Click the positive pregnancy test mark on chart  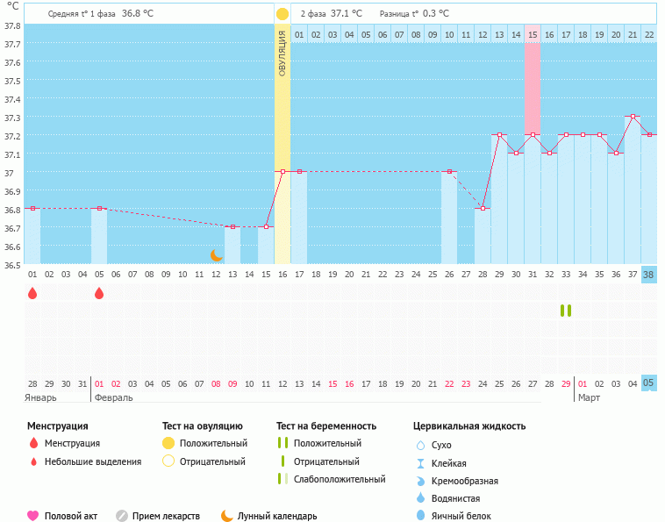pyautogui.click(x=566, y=311)
